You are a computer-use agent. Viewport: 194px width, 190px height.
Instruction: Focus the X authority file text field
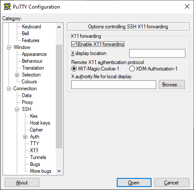pos(114,85)
